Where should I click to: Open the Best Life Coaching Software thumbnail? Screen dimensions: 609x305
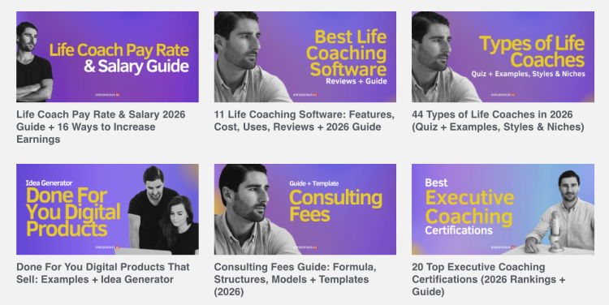[305, 57]
